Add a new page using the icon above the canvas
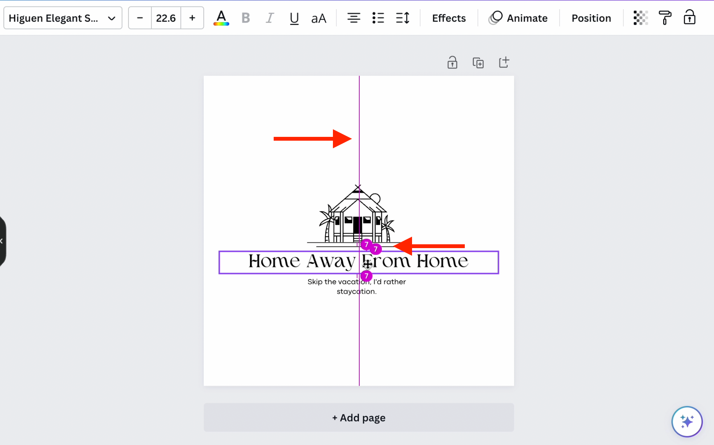This screenshot has height=445, width=714. [504, 62]
